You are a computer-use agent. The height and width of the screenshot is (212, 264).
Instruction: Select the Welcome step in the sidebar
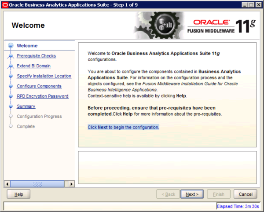[27, 46]
